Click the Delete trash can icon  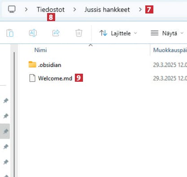click(79, 33)
